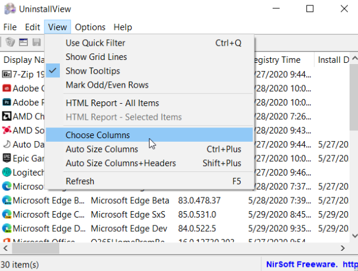Click the Logitech row icon

click(x=7, y=173)
